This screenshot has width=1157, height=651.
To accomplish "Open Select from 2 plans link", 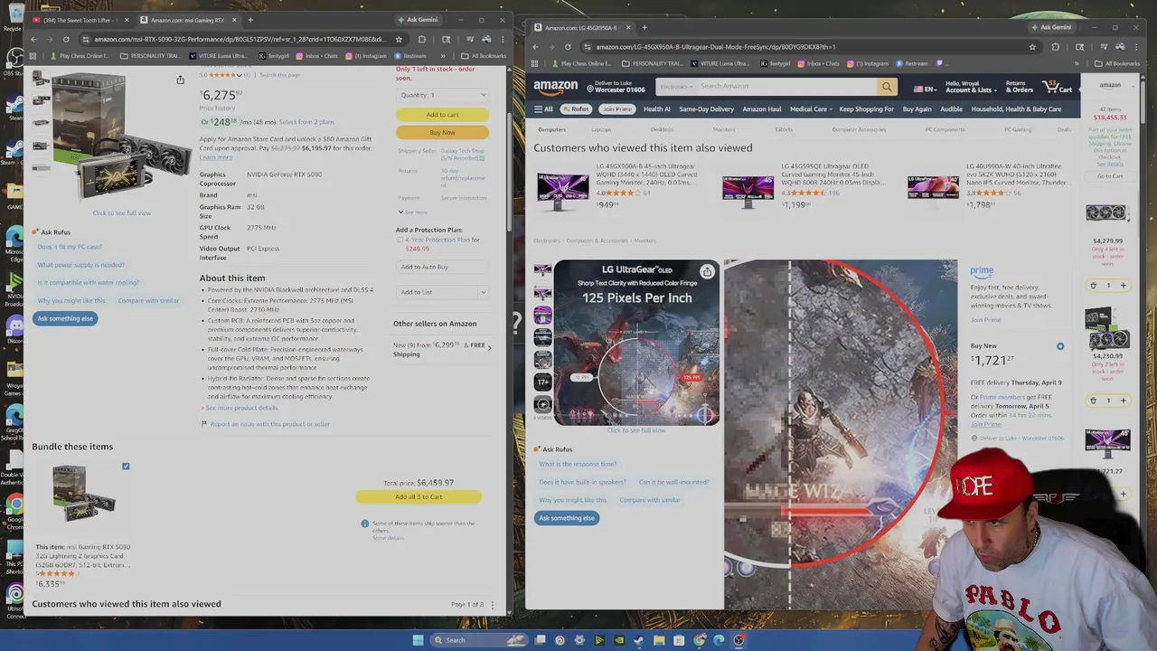I will point(306,122).
